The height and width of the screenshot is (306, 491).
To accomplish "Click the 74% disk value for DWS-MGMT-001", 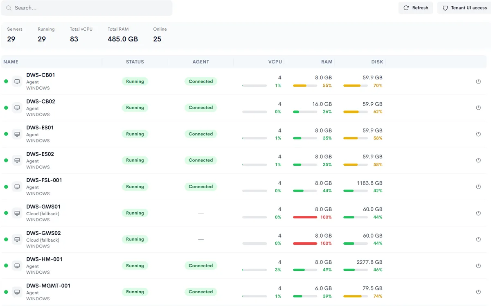I will click(x=378, y=296).
